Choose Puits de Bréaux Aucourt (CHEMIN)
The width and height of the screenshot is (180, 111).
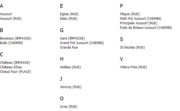[146, 28]
